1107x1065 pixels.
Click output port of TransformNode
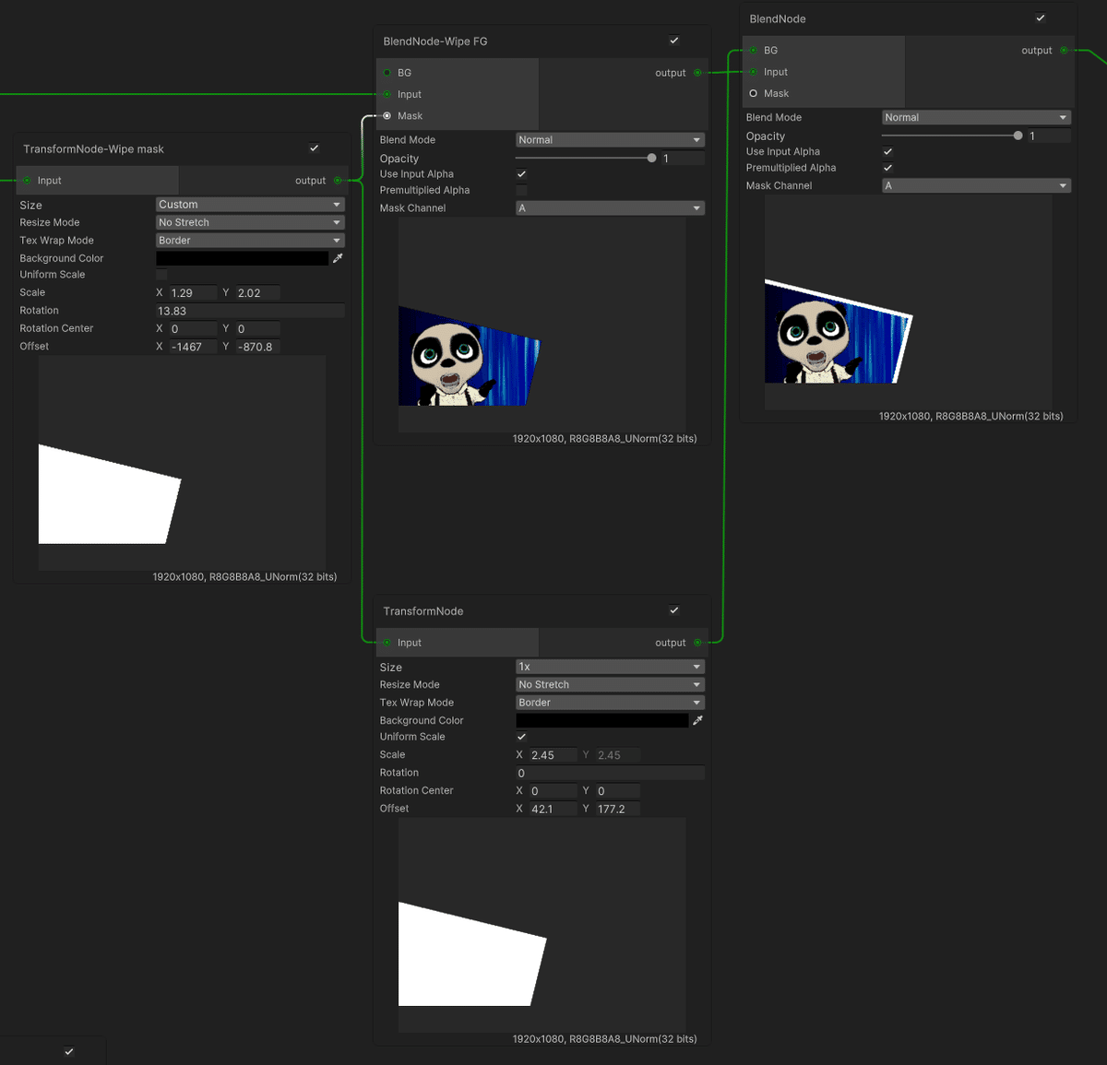click(x=697, y=643)
